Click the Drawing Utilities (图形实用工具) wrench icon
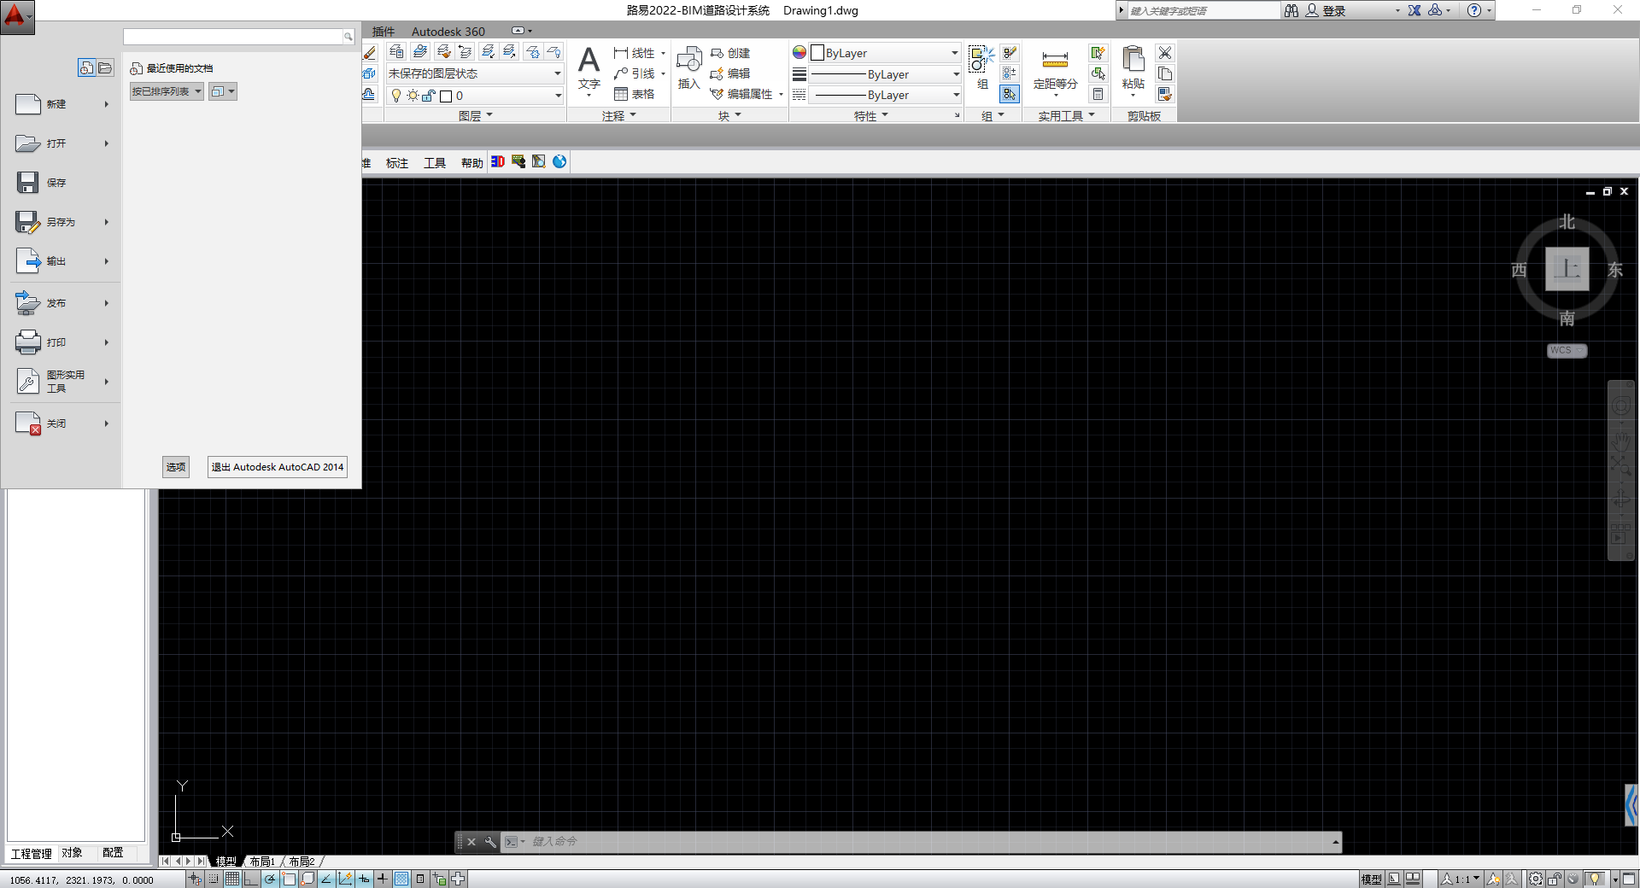1640x888 pixels. pos(28,382)
